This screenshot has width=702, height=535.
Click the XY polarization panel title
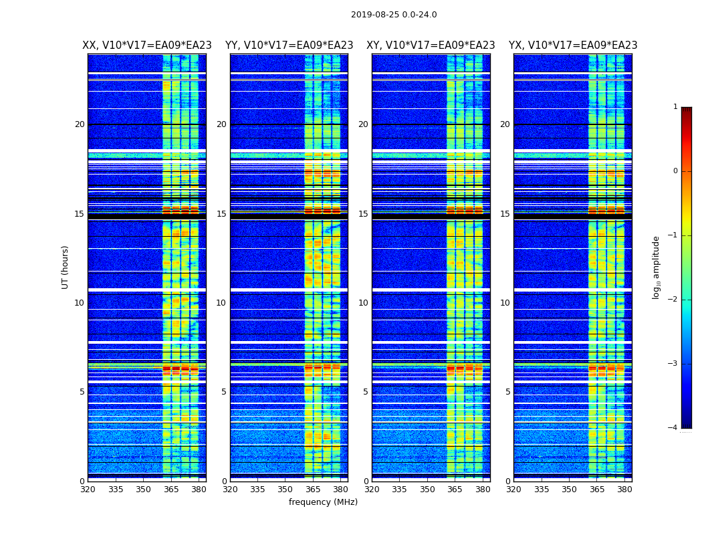click(431, 45)
